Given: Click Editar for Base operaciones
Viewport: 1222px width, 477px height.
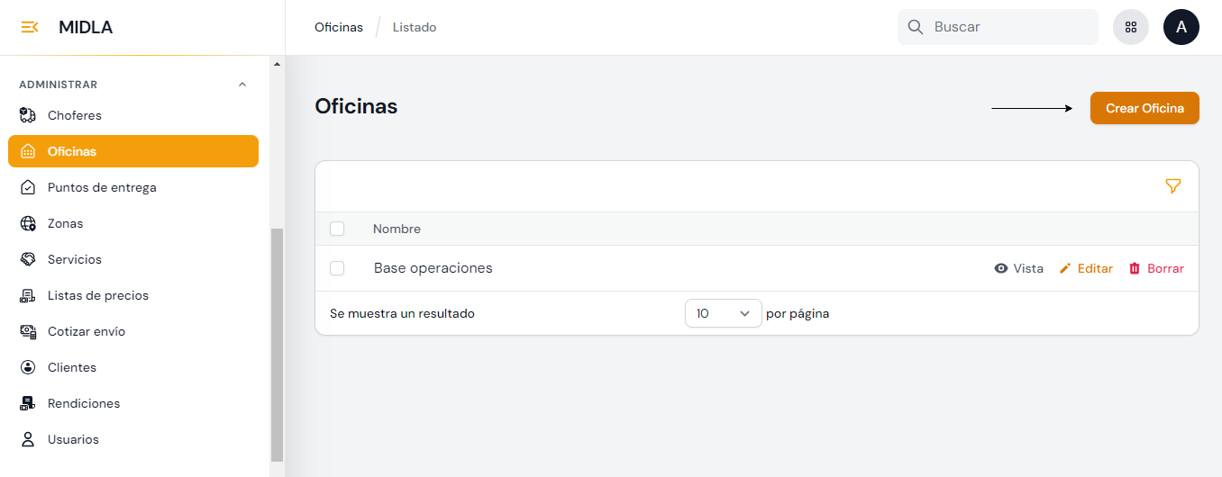Looking at the screenshot, I should pyautogui.click(x=1086, y=268).
